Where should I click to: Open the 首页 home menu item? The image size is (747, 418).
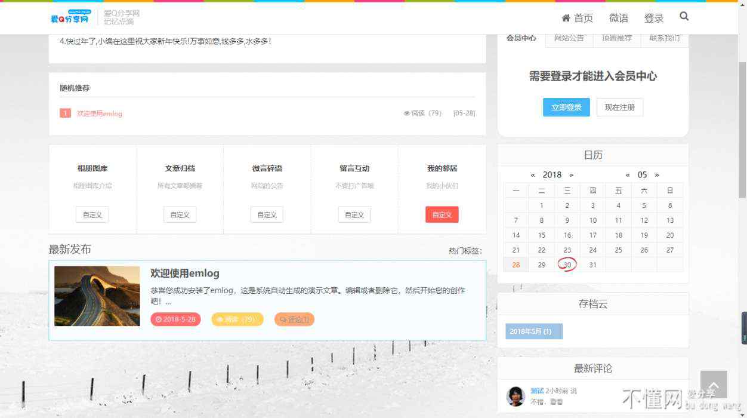click(x=578, y=18)
